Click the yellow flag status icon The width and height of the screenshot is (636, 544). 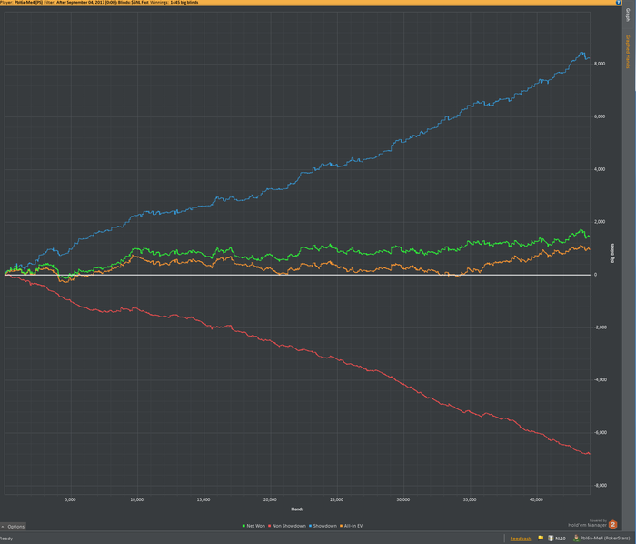[541, 538]
